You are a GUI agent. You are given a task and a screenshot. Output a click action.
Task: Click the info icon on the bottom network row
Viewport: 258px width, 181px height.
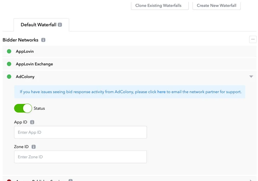point(70,179)
